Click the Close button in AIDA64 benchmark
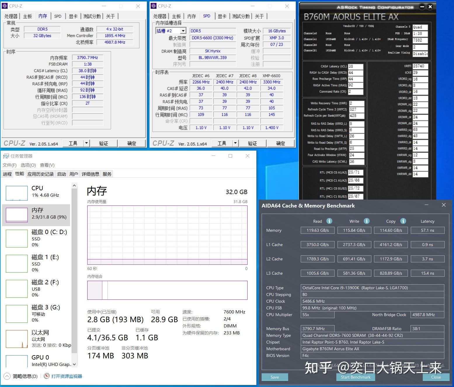The image size is (454, 387). [436, 377]
